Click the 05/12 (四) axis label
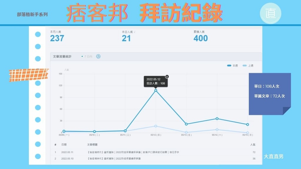Viewport: 301px width, 169px height. 156,135
